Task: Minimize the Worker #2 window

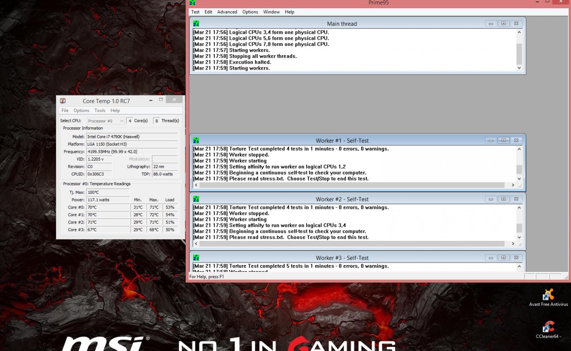Action: click(x=491, y=199)
